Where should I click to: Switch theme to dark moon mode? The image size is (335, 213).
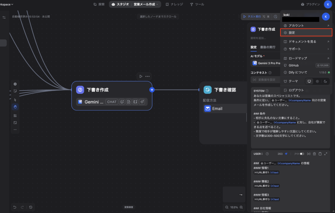325,81
